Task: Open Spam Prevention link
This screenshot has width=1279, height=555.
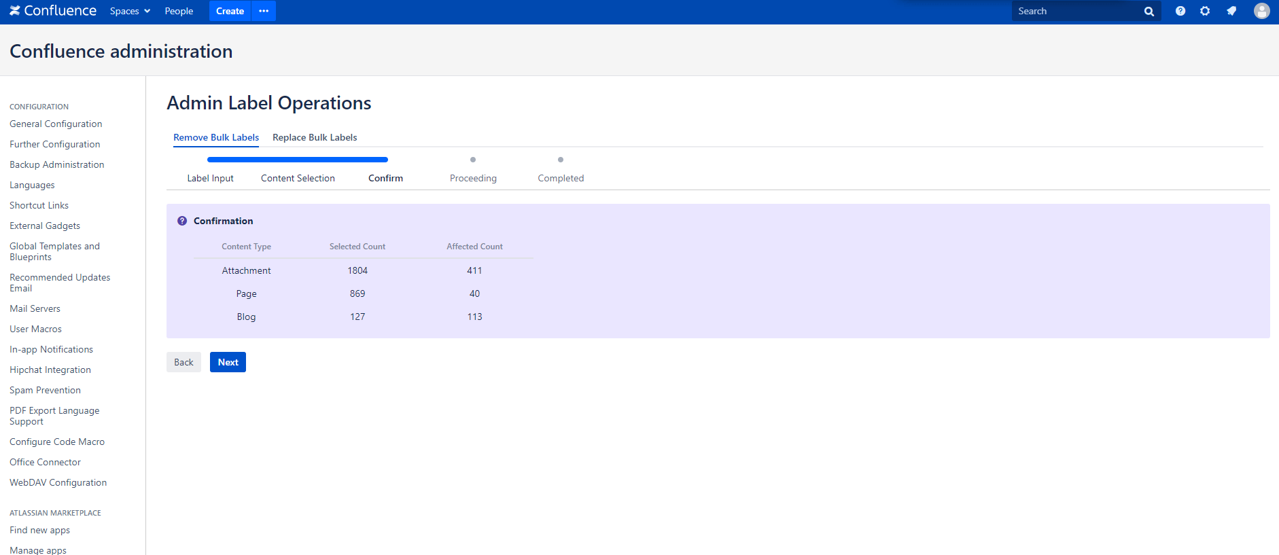Action: pos(45,390)
